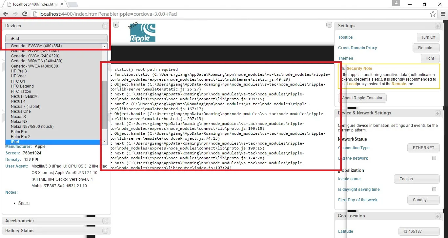Click the Latitude input field
The image size is (448, 238).
click(419, 231)
